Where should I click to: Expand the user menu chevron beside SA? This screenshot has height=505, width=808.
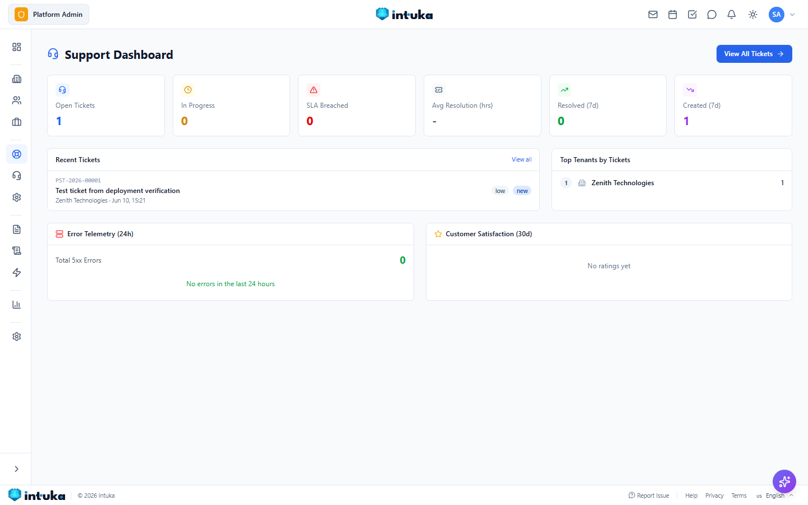(792, 15)
